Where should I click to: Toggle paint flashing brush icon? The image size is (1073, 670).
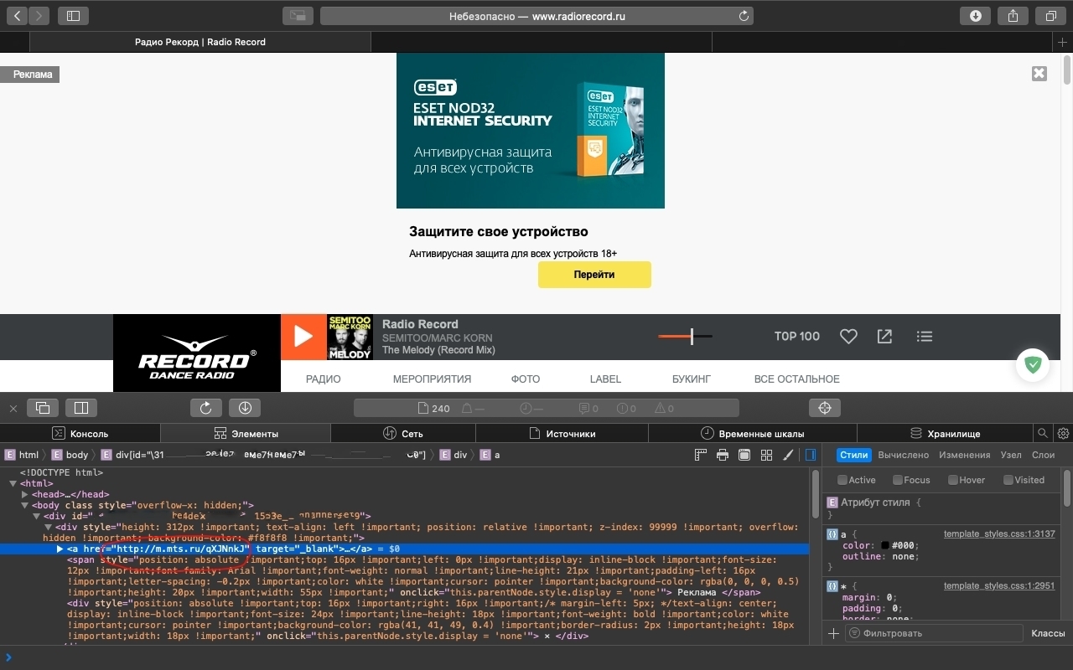[788, 455]
